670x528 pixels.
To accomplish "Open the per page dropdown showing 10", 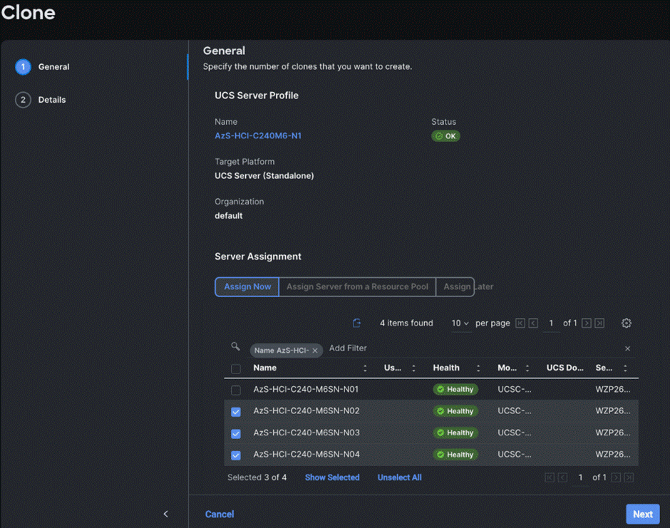I will 460,323.
